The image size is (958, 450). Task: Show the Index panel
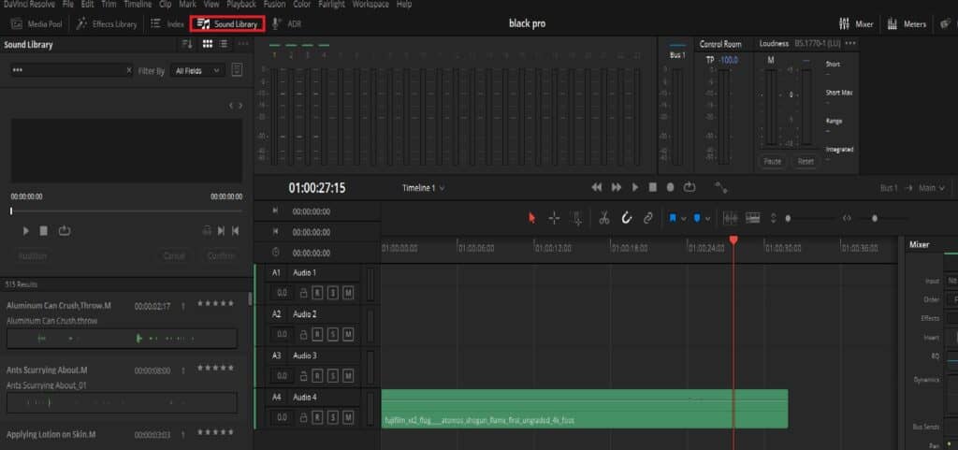(167, 23)
